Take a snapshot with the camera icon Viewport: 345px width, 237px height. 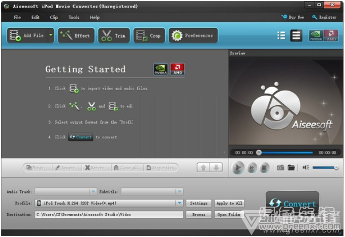point(280,168)
